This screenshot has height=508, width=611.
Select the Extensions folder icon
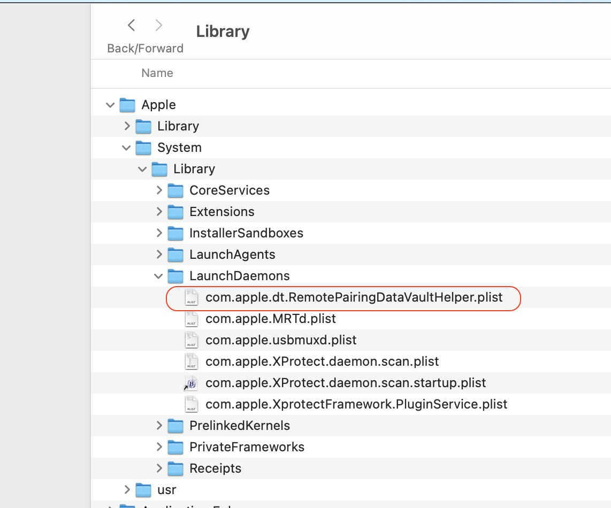tap(175, 212)
